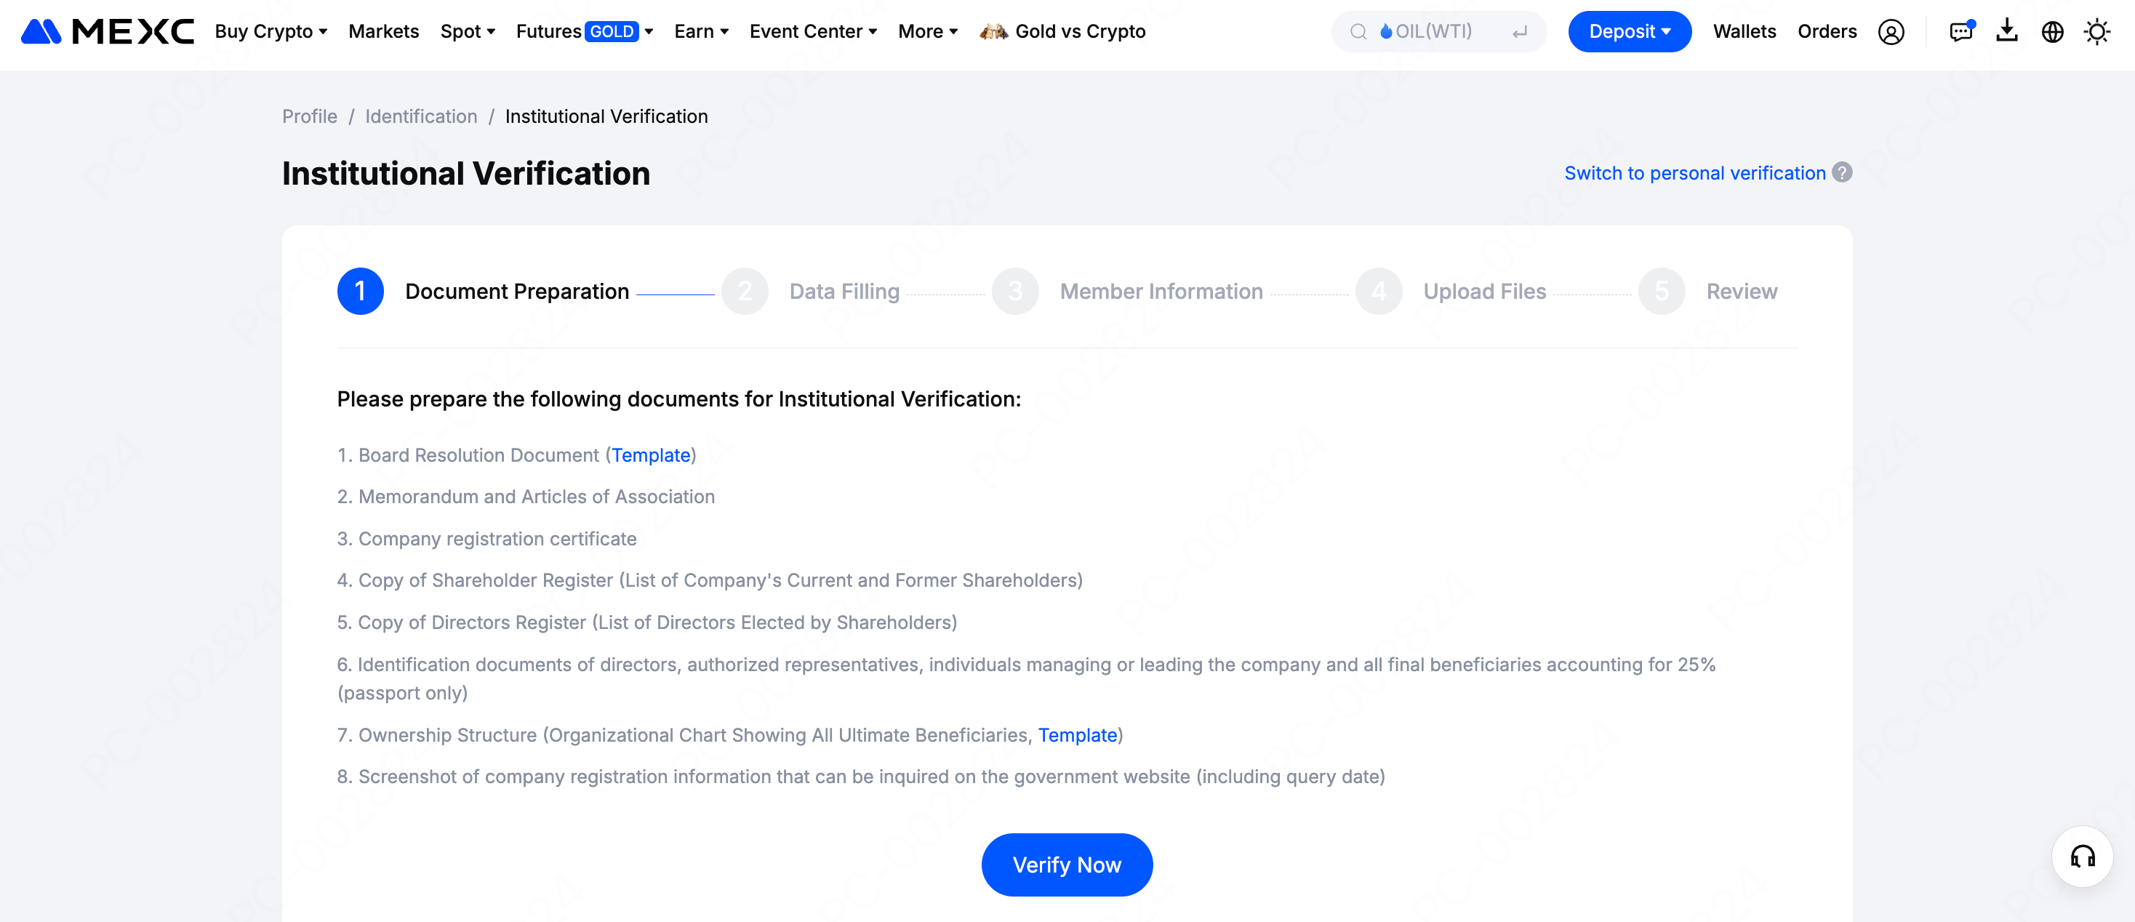Open the Deposit dropdown button
Image resolution: width=2135 pixels, height=922 pixels.
(x=1629, y=31)
